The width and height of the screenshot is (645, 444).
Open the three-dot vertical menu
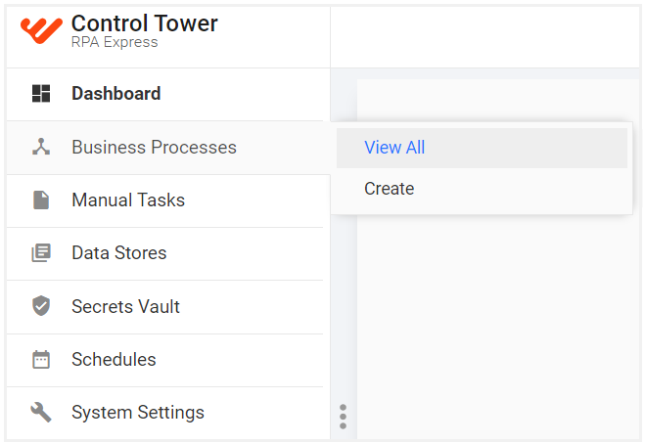pos(344,417)
